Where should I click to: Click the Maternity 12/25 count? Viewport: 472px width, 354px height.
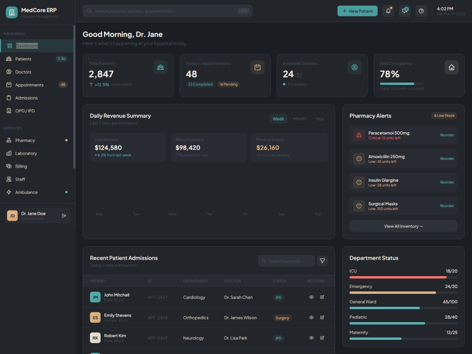point(452,332)
